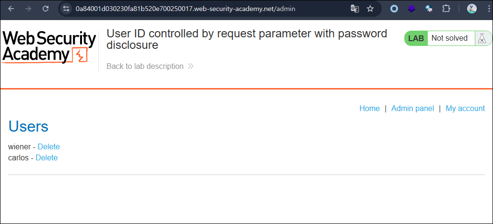The image size is (493, 224).
Task: Open the My account link
Action: point(465,108)
